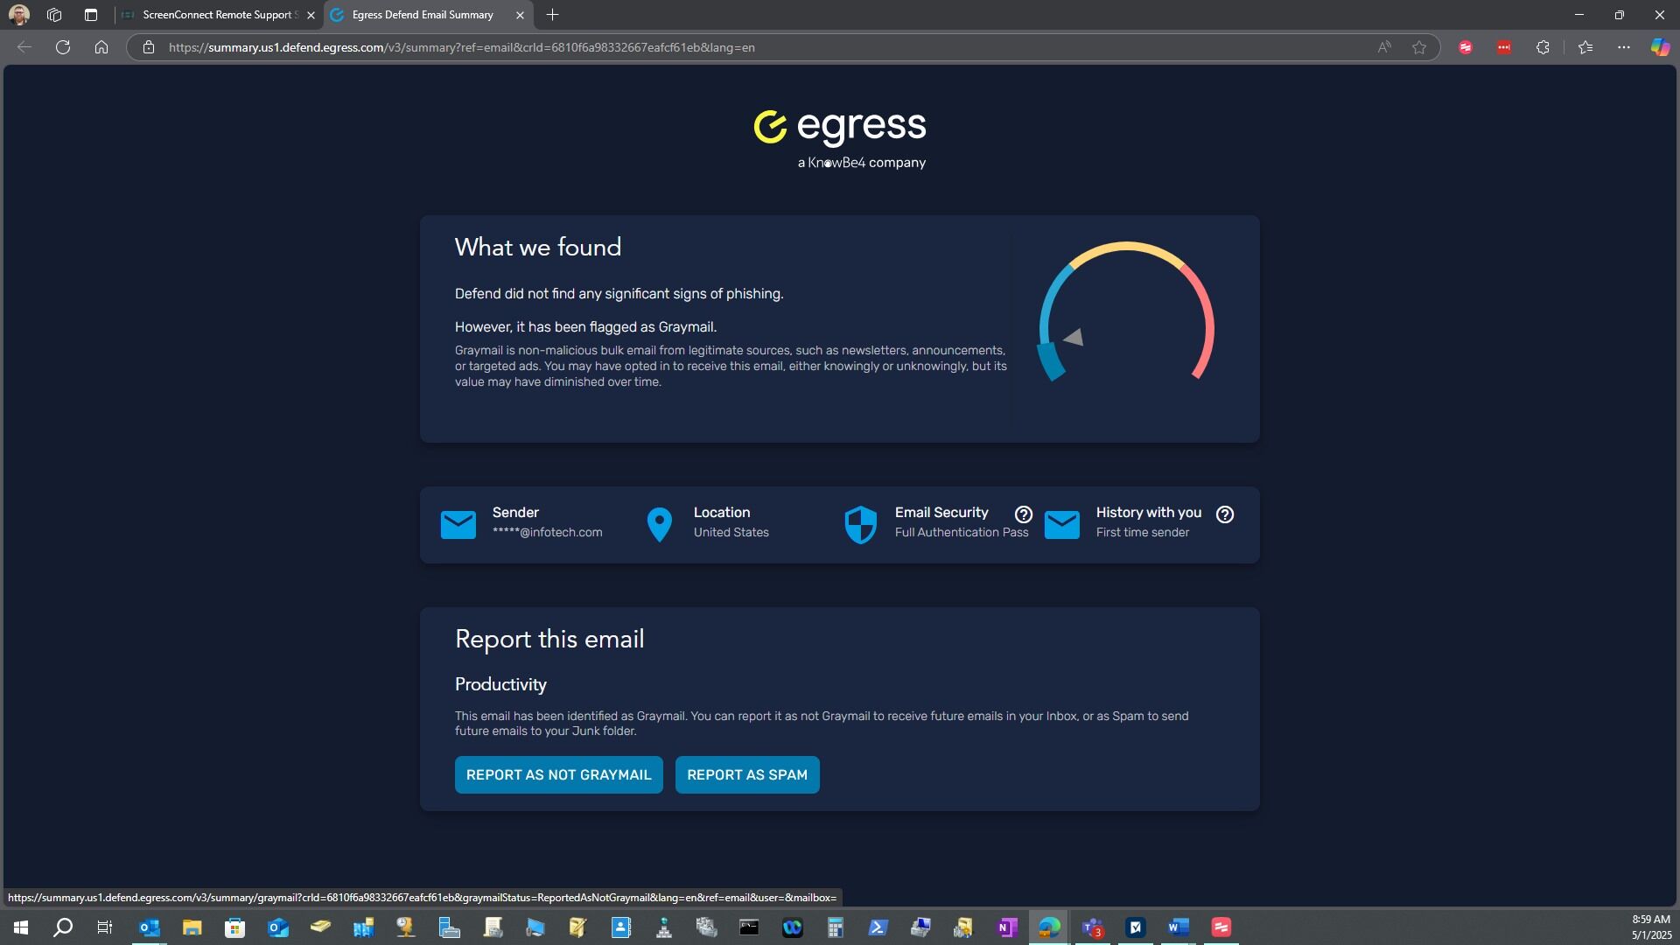Image resolution: width=1680 pixels, height=945 pixels.
Task: Open OneNote from the taskbar
Action: tap(1007, 927)
